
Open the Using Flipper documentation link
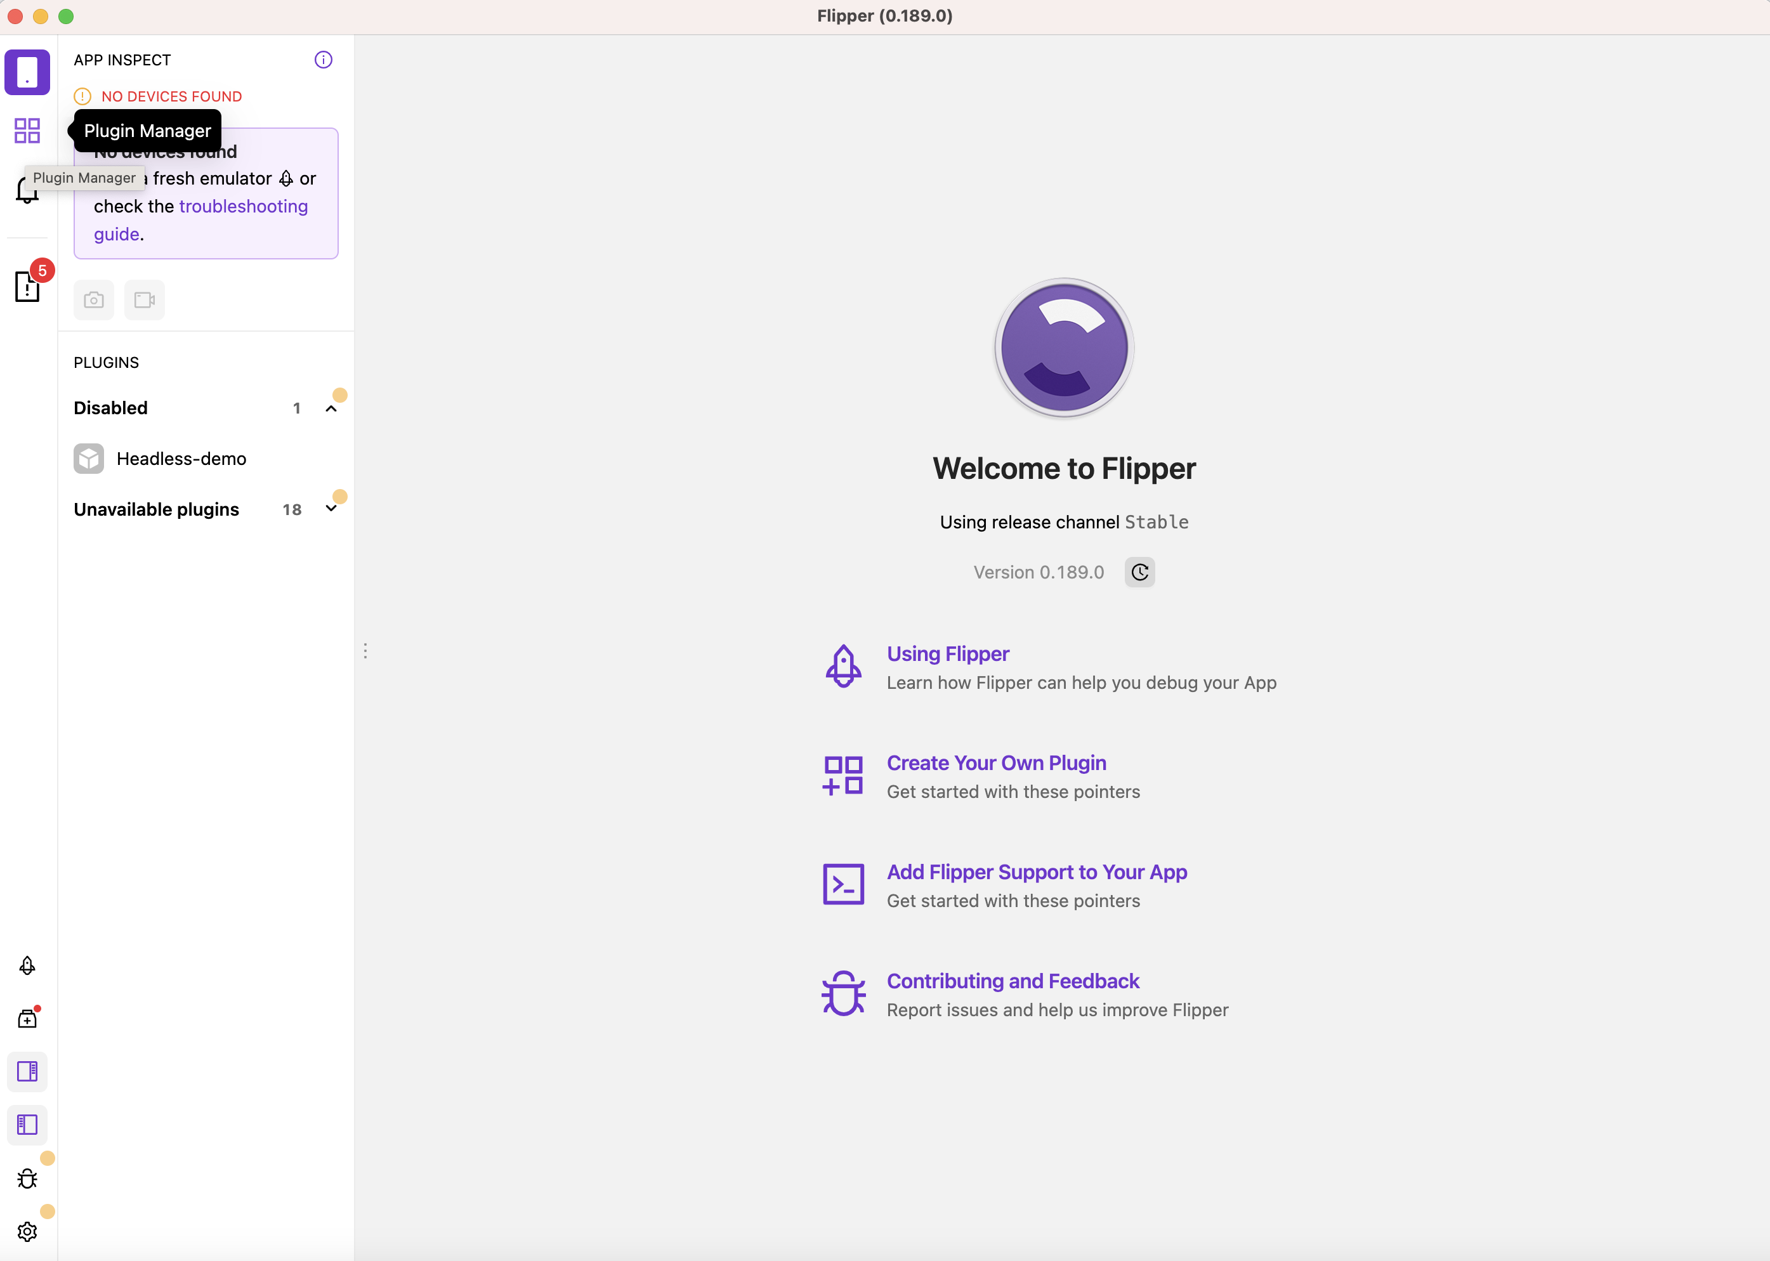[948, 654]
